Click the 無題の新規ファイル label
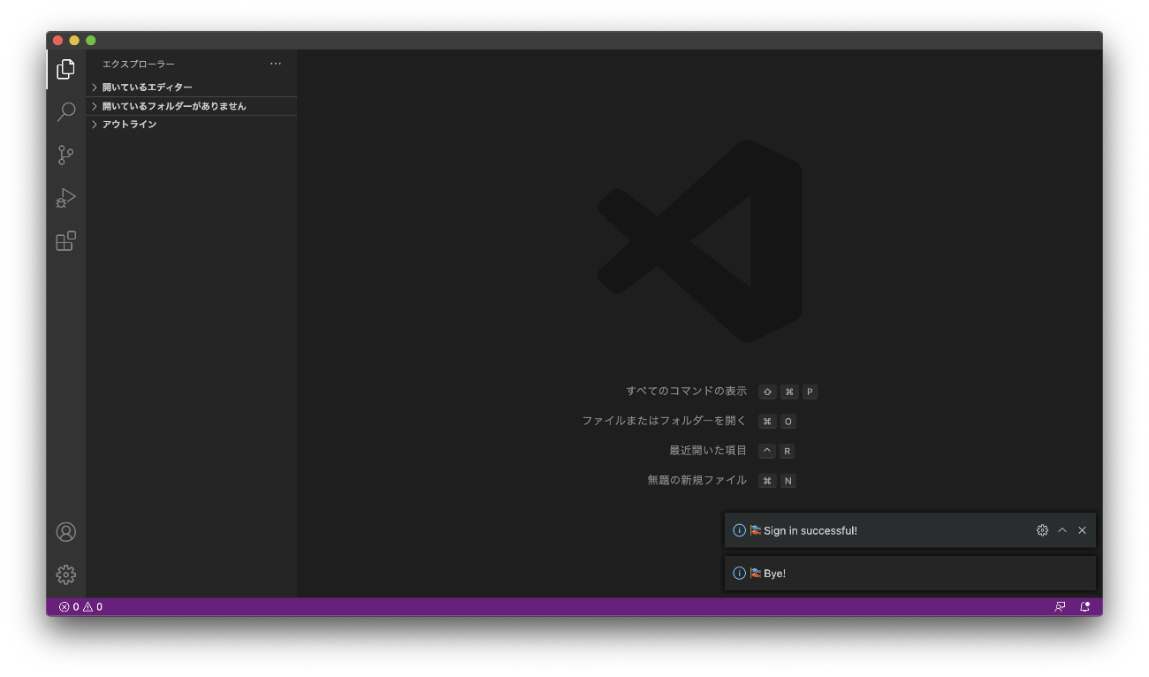The image size is (1149, 677). tap(697, 481)
